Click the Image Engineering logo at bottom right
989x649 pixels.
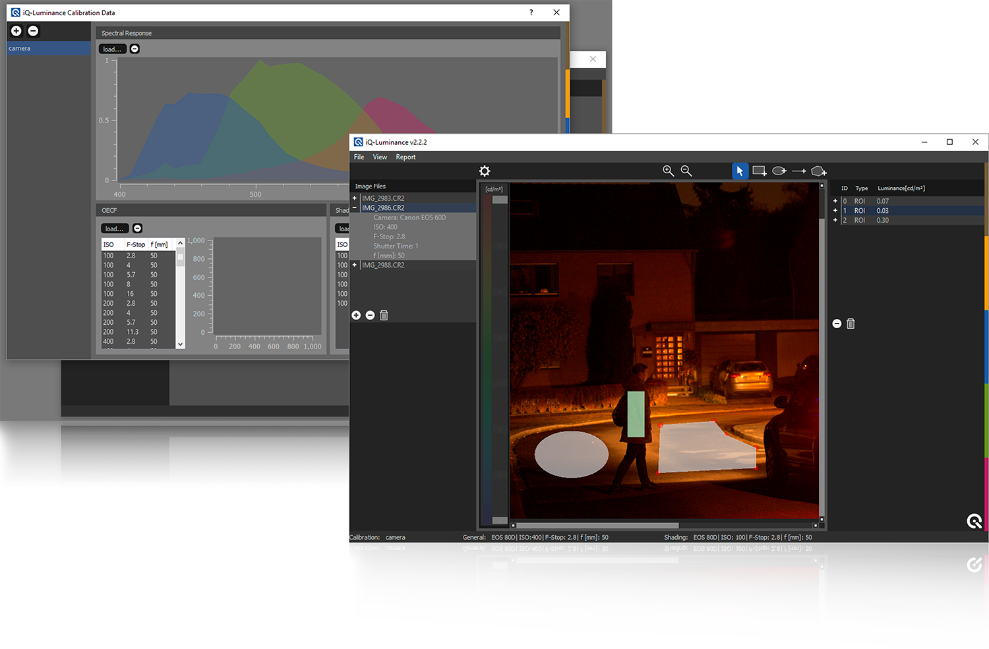[x=974, y=521]
